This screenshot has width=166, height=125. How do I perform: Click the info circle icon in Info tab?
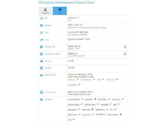coord(60,9)
